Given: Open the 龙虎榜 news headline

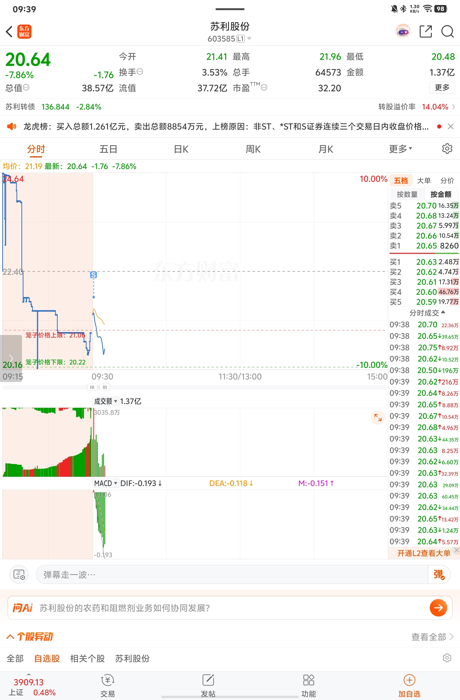Looking at the screenshot, I should click(x=225, y=126).
